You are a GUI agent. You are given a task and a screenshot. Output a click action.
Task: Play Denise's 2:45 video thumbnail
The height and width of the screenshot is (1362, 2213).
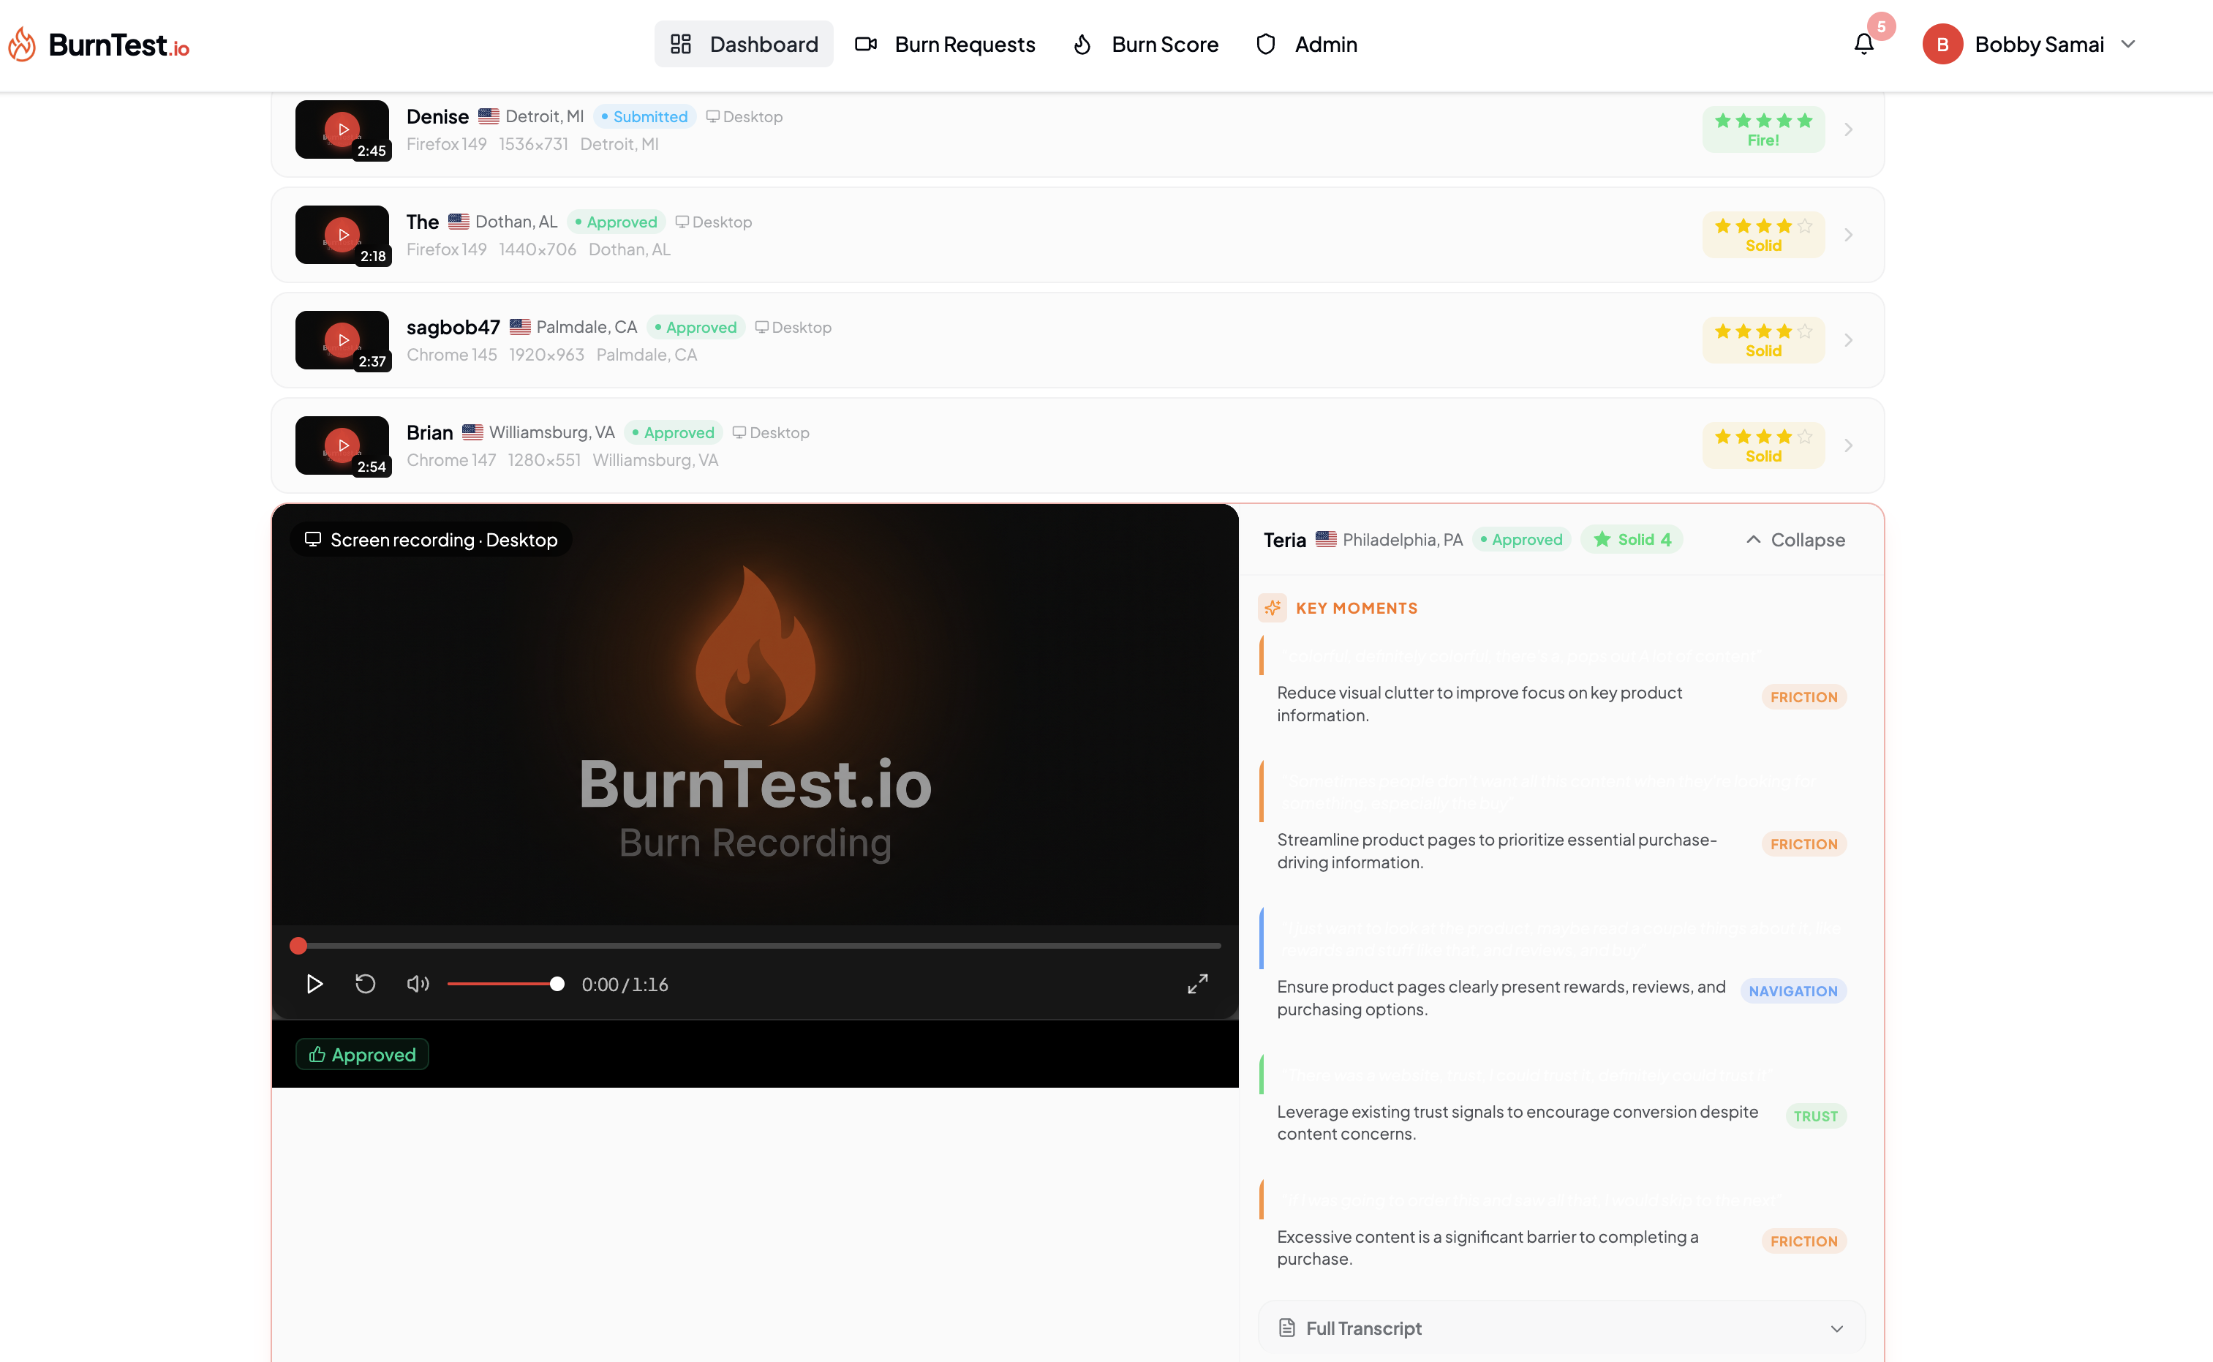(x=342, y=129)
